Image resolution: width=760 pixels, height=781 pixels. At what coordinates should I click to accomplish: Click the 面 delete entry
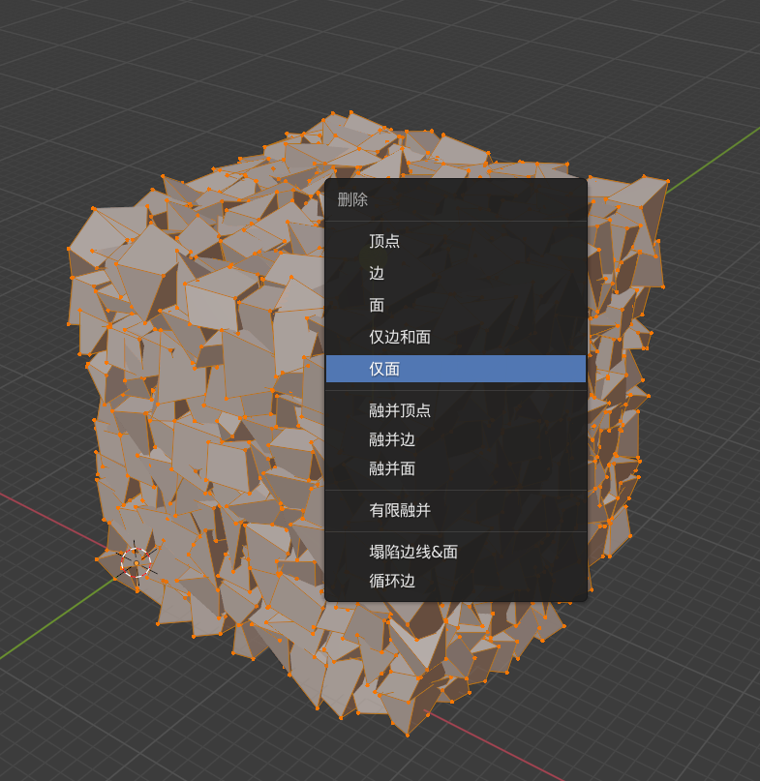(x=455, y=305)
